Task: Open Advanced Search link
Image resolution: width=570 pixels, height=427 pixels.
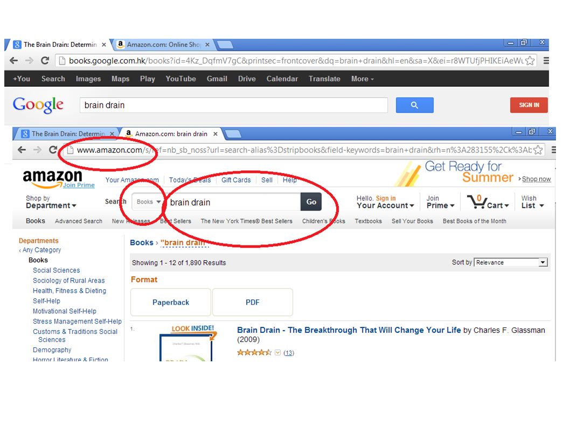Action: tap(79, 221)
